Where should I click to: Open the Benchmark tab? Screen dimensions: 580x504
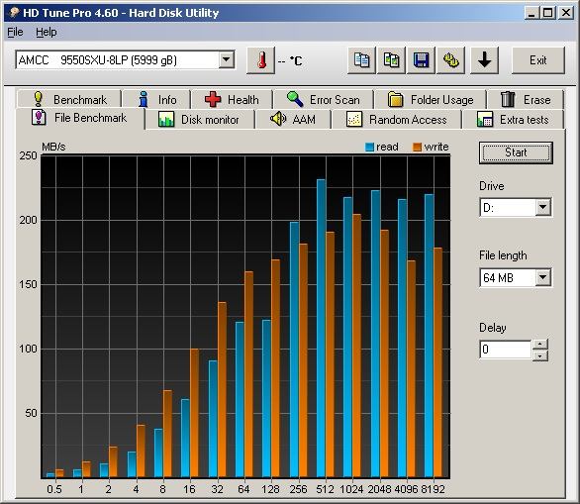pyautogui.click(x=69, y=99)
